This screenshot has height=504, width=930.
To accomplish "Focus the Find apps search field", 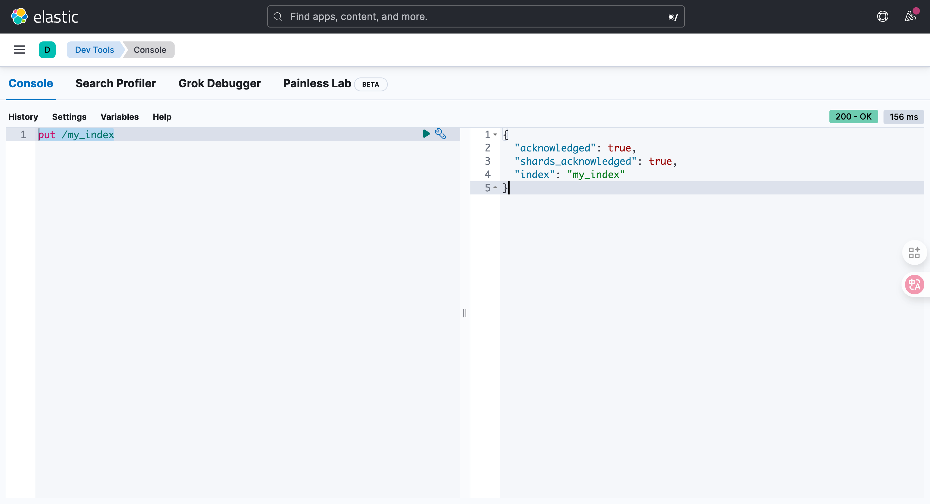I will click(476, 16).
